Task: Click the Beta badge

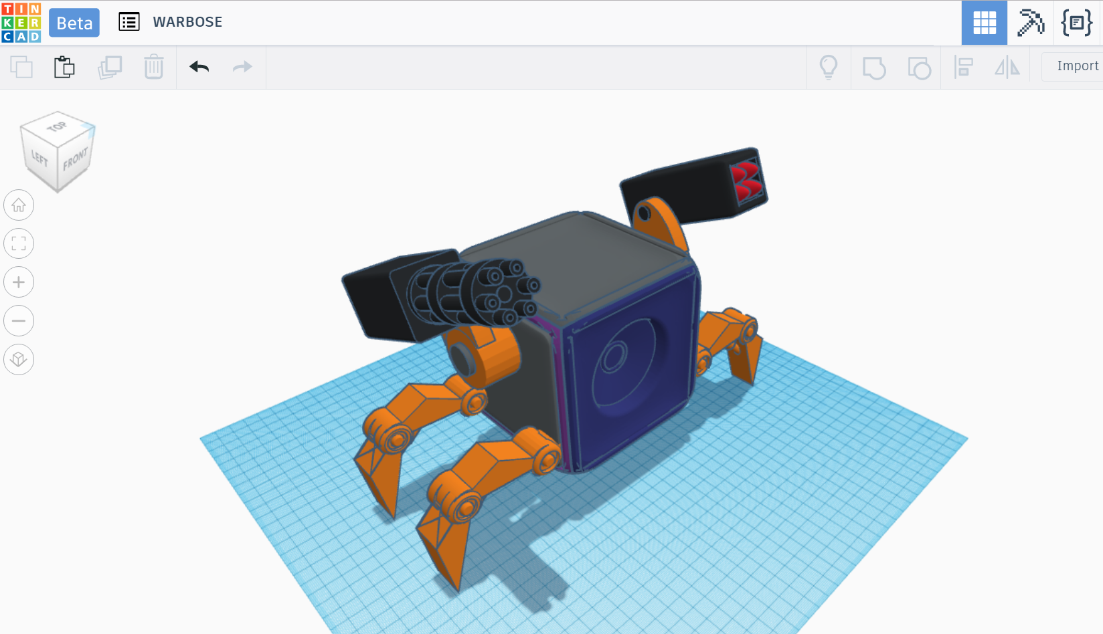Action: [74, 23]
